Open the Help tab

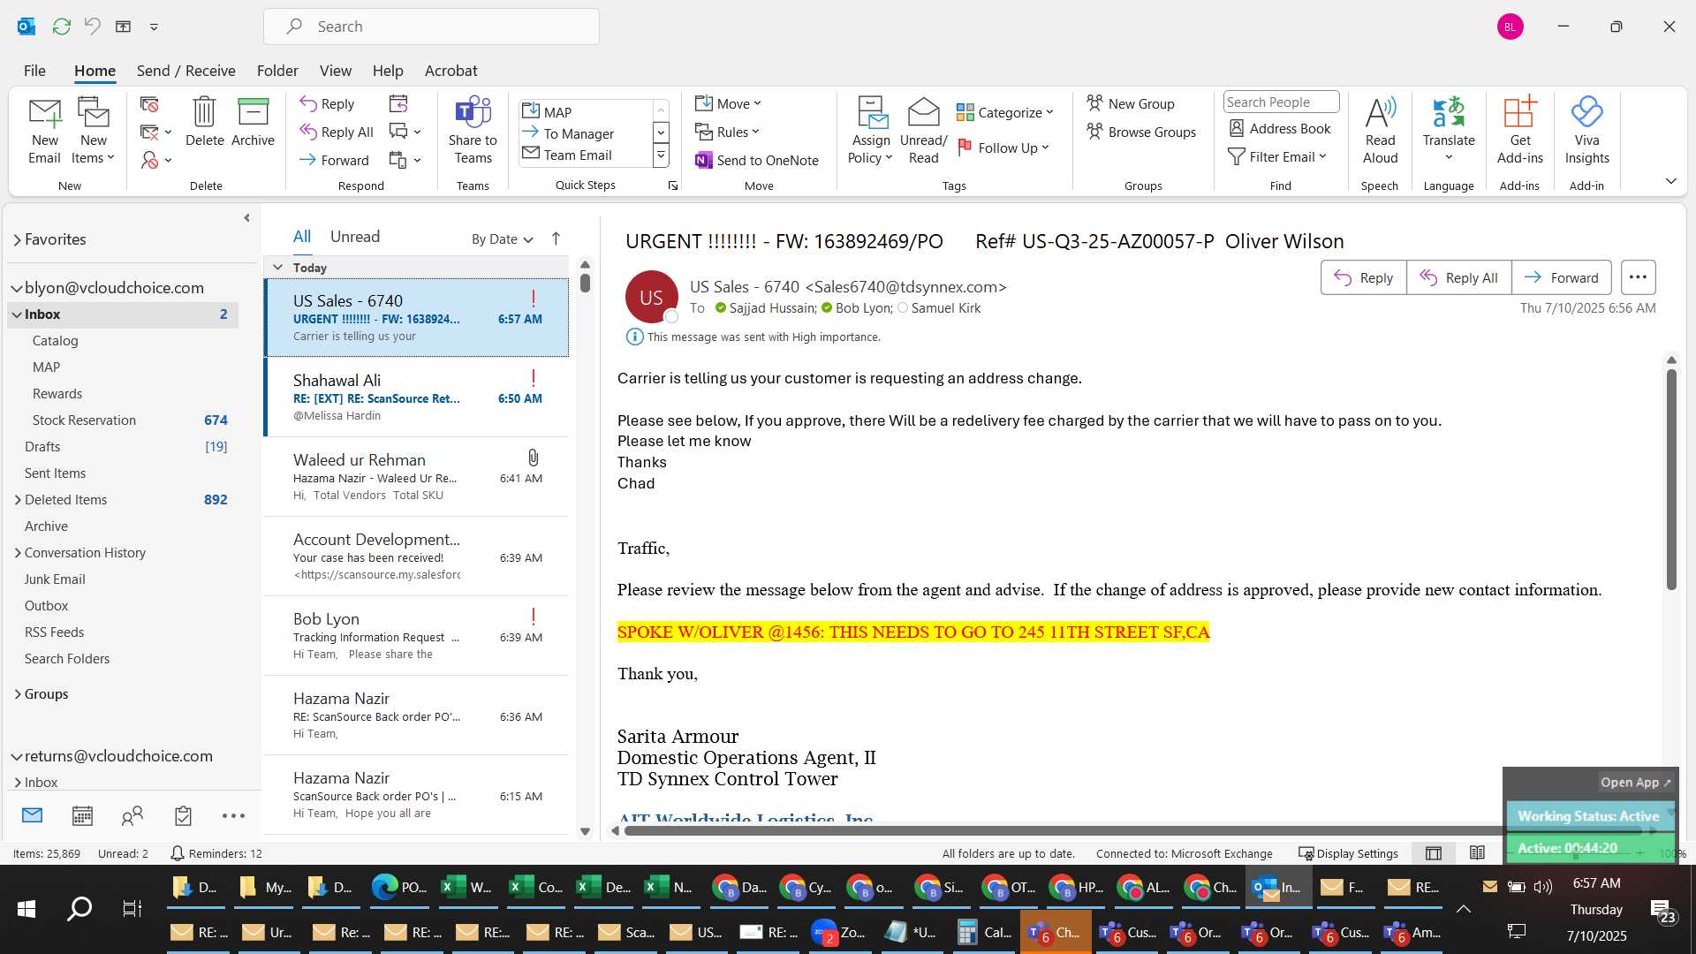388,71
